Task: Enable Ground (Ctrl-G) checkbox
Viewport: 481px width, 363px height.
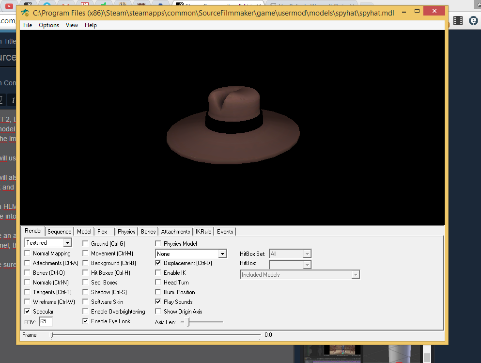Action: point(85,244)
